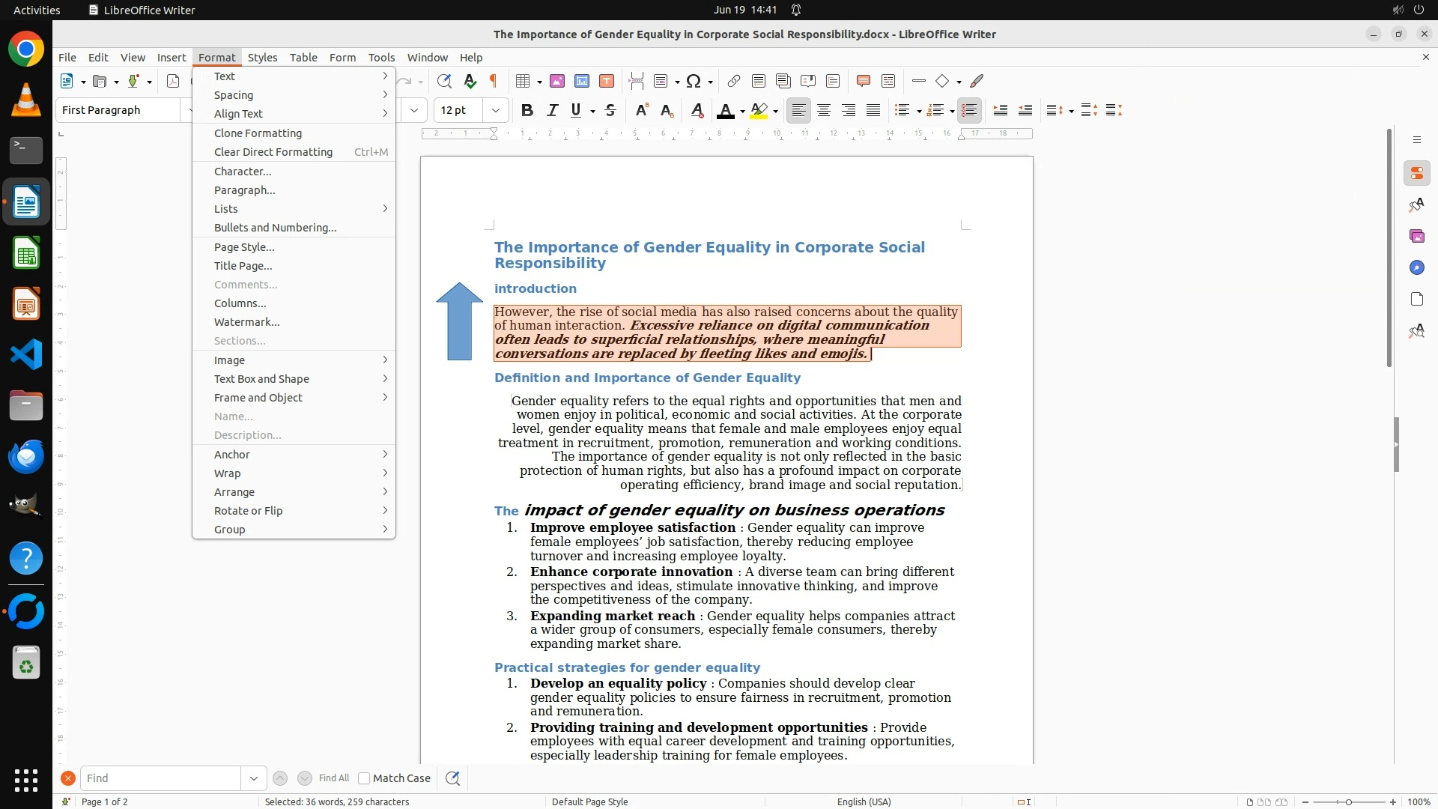Click the Insert Hyperlink icon
This screenshot has width=1438, height=809.
(734, 81)
